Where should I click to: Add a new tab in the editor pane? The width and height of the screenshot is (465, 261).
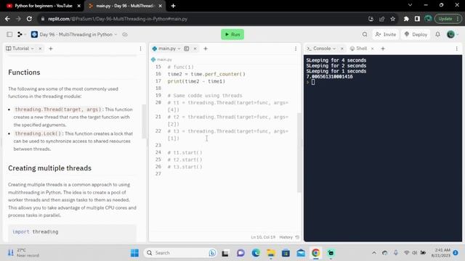206,49
